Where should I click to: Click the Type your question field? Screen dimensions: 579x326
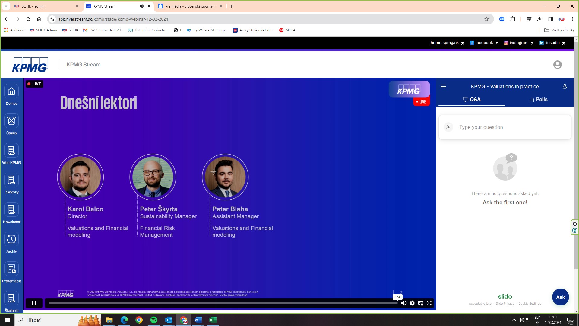[x=505, y=127]
